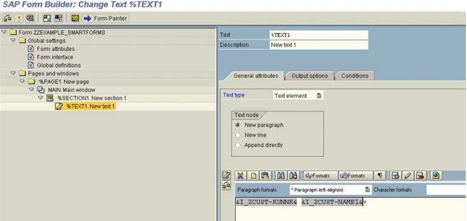467x221 pixels.
Task: Click the %PAGE1 folder icon
Action: pyautogui.click(x=32, y=81)
